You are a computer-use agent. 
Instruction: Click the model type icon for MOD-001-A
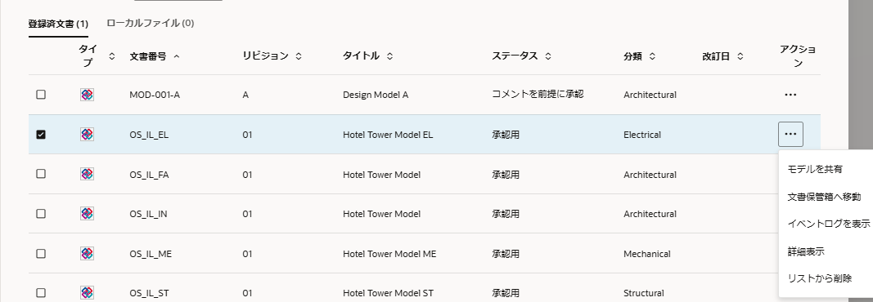pos(87,95)
